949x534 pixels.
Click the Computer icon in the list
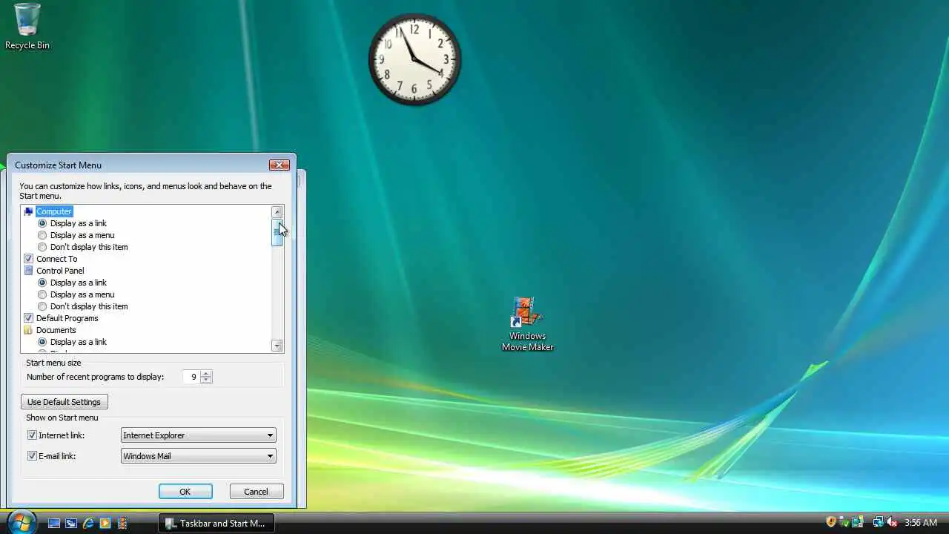point(28,211)
